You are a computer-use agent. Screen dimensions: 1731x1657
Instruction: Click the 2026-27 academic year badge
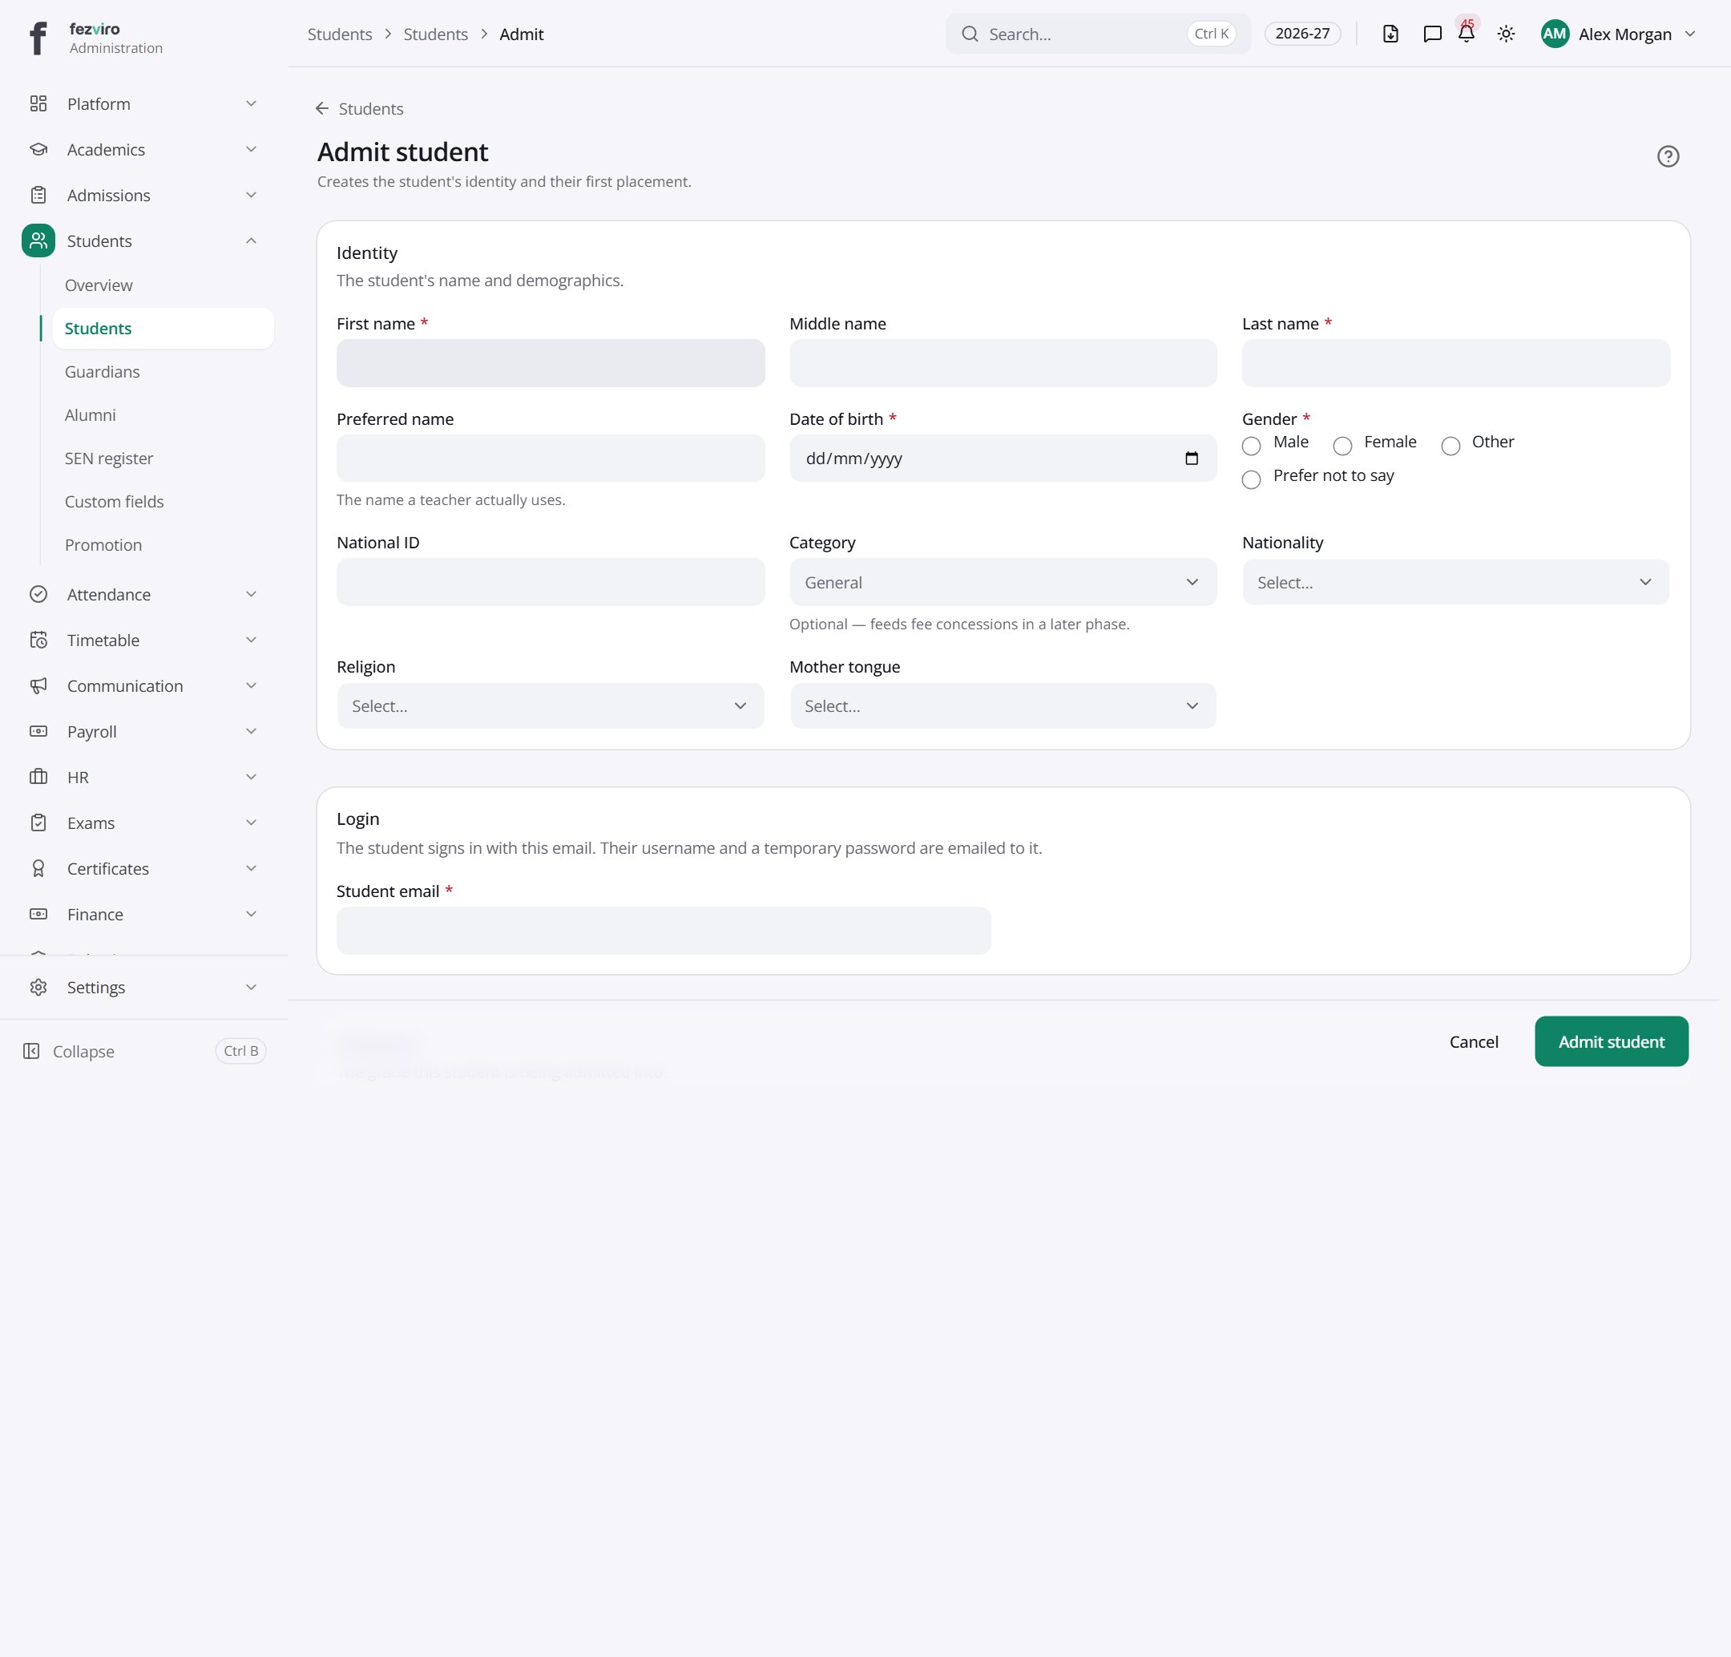click(1301, 34)
